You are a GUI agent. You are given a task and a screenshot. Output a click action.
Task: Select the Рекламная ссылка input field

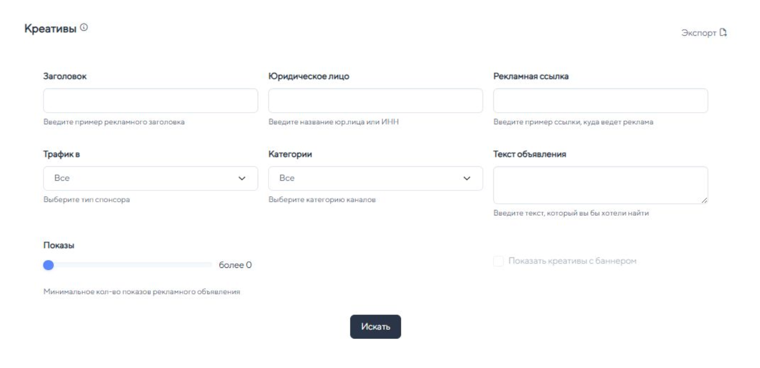click(600, 101)
